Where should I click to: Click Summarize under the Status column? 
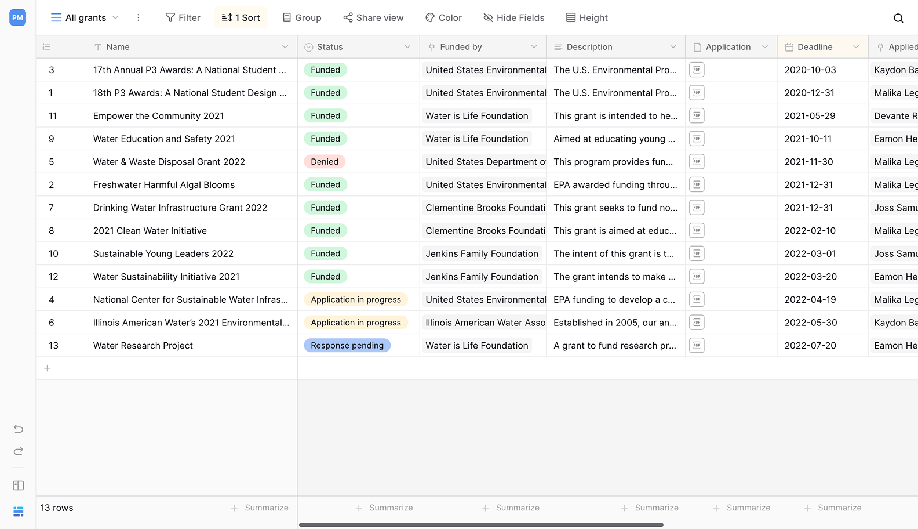tap(384, 508)
